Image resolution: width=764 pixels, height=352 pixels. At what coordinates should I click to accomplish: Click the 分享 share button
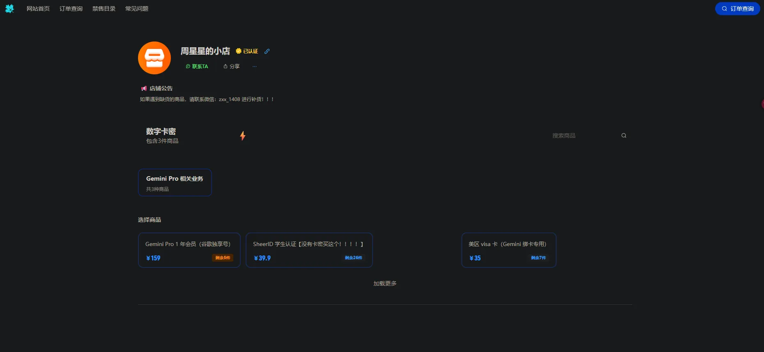pos(232,66)
